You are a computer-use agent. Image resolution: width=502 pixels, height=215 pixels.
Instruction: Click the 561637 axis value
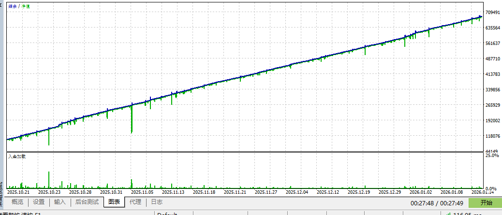(x=493, y=43)
